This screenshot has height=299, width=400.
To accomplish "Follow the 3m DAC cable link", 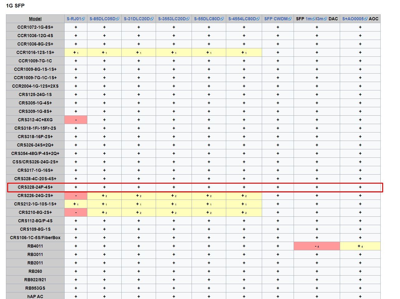I will 320,19.
